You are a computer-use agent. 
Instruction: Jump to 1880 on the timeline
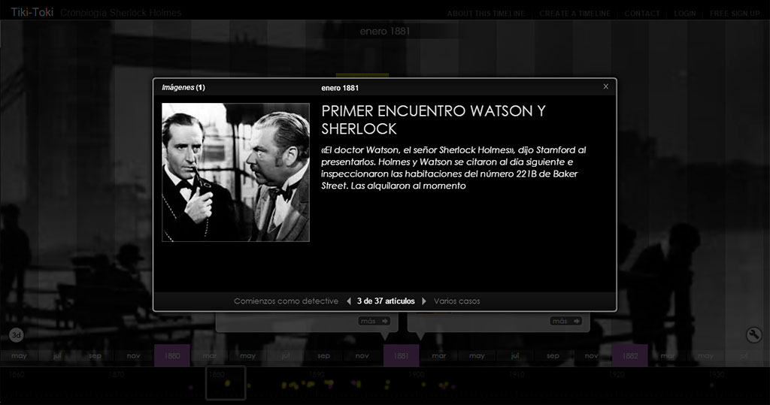(x=172, y=355)
